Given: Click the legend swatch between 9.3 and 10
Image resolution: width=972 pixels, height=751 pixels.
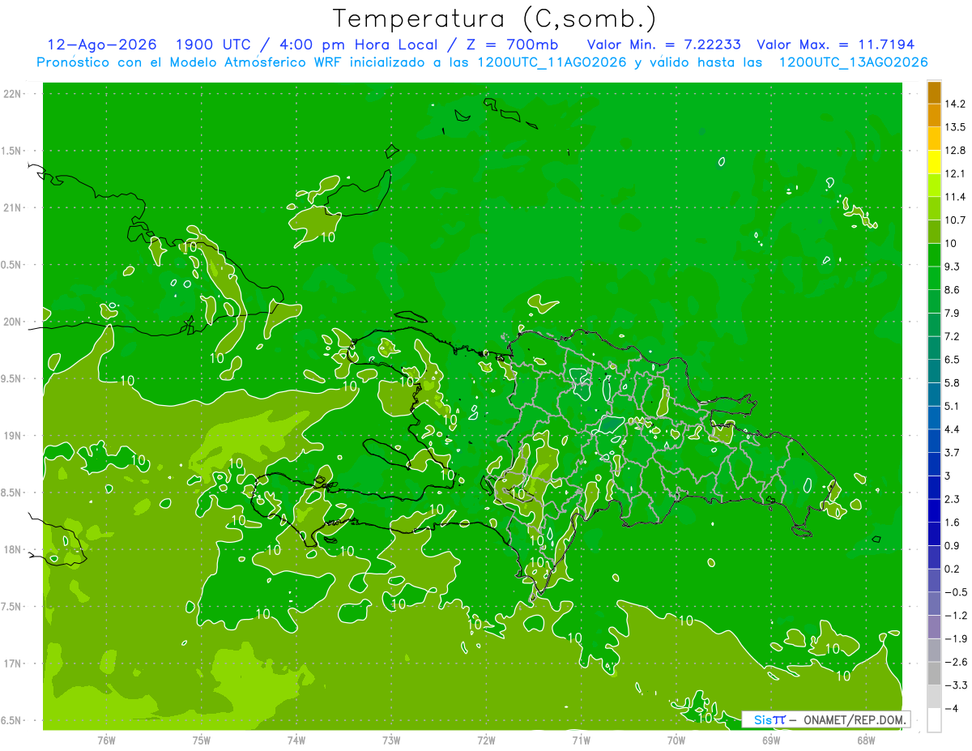Looking at the screenshot, I should (x=934, y=255).
